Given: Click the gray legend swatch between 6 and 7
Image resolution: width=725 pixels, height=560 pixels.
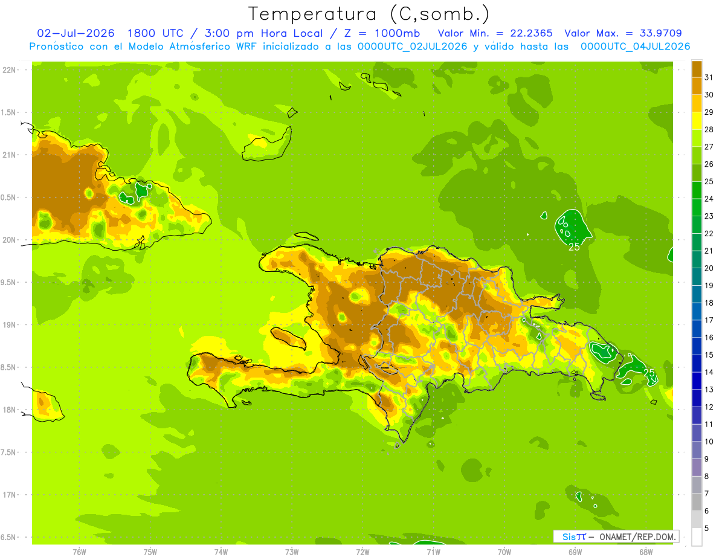Looking at the screenshot, I should [x=697, y=502].
